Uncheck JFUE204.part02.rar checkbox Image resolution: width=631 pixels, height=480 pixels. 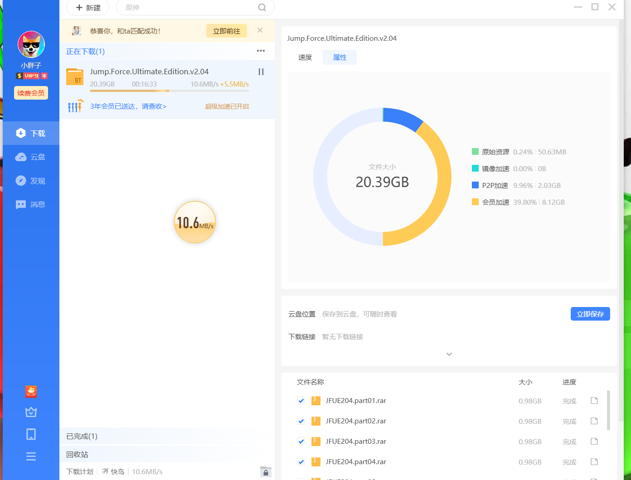301,421
